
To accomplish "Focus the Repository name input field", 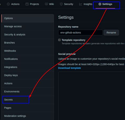I will [80, 33].
